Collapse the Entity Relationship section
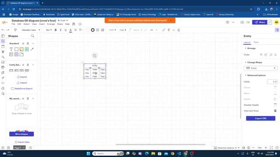280x157 pixels. click(33, 65)
